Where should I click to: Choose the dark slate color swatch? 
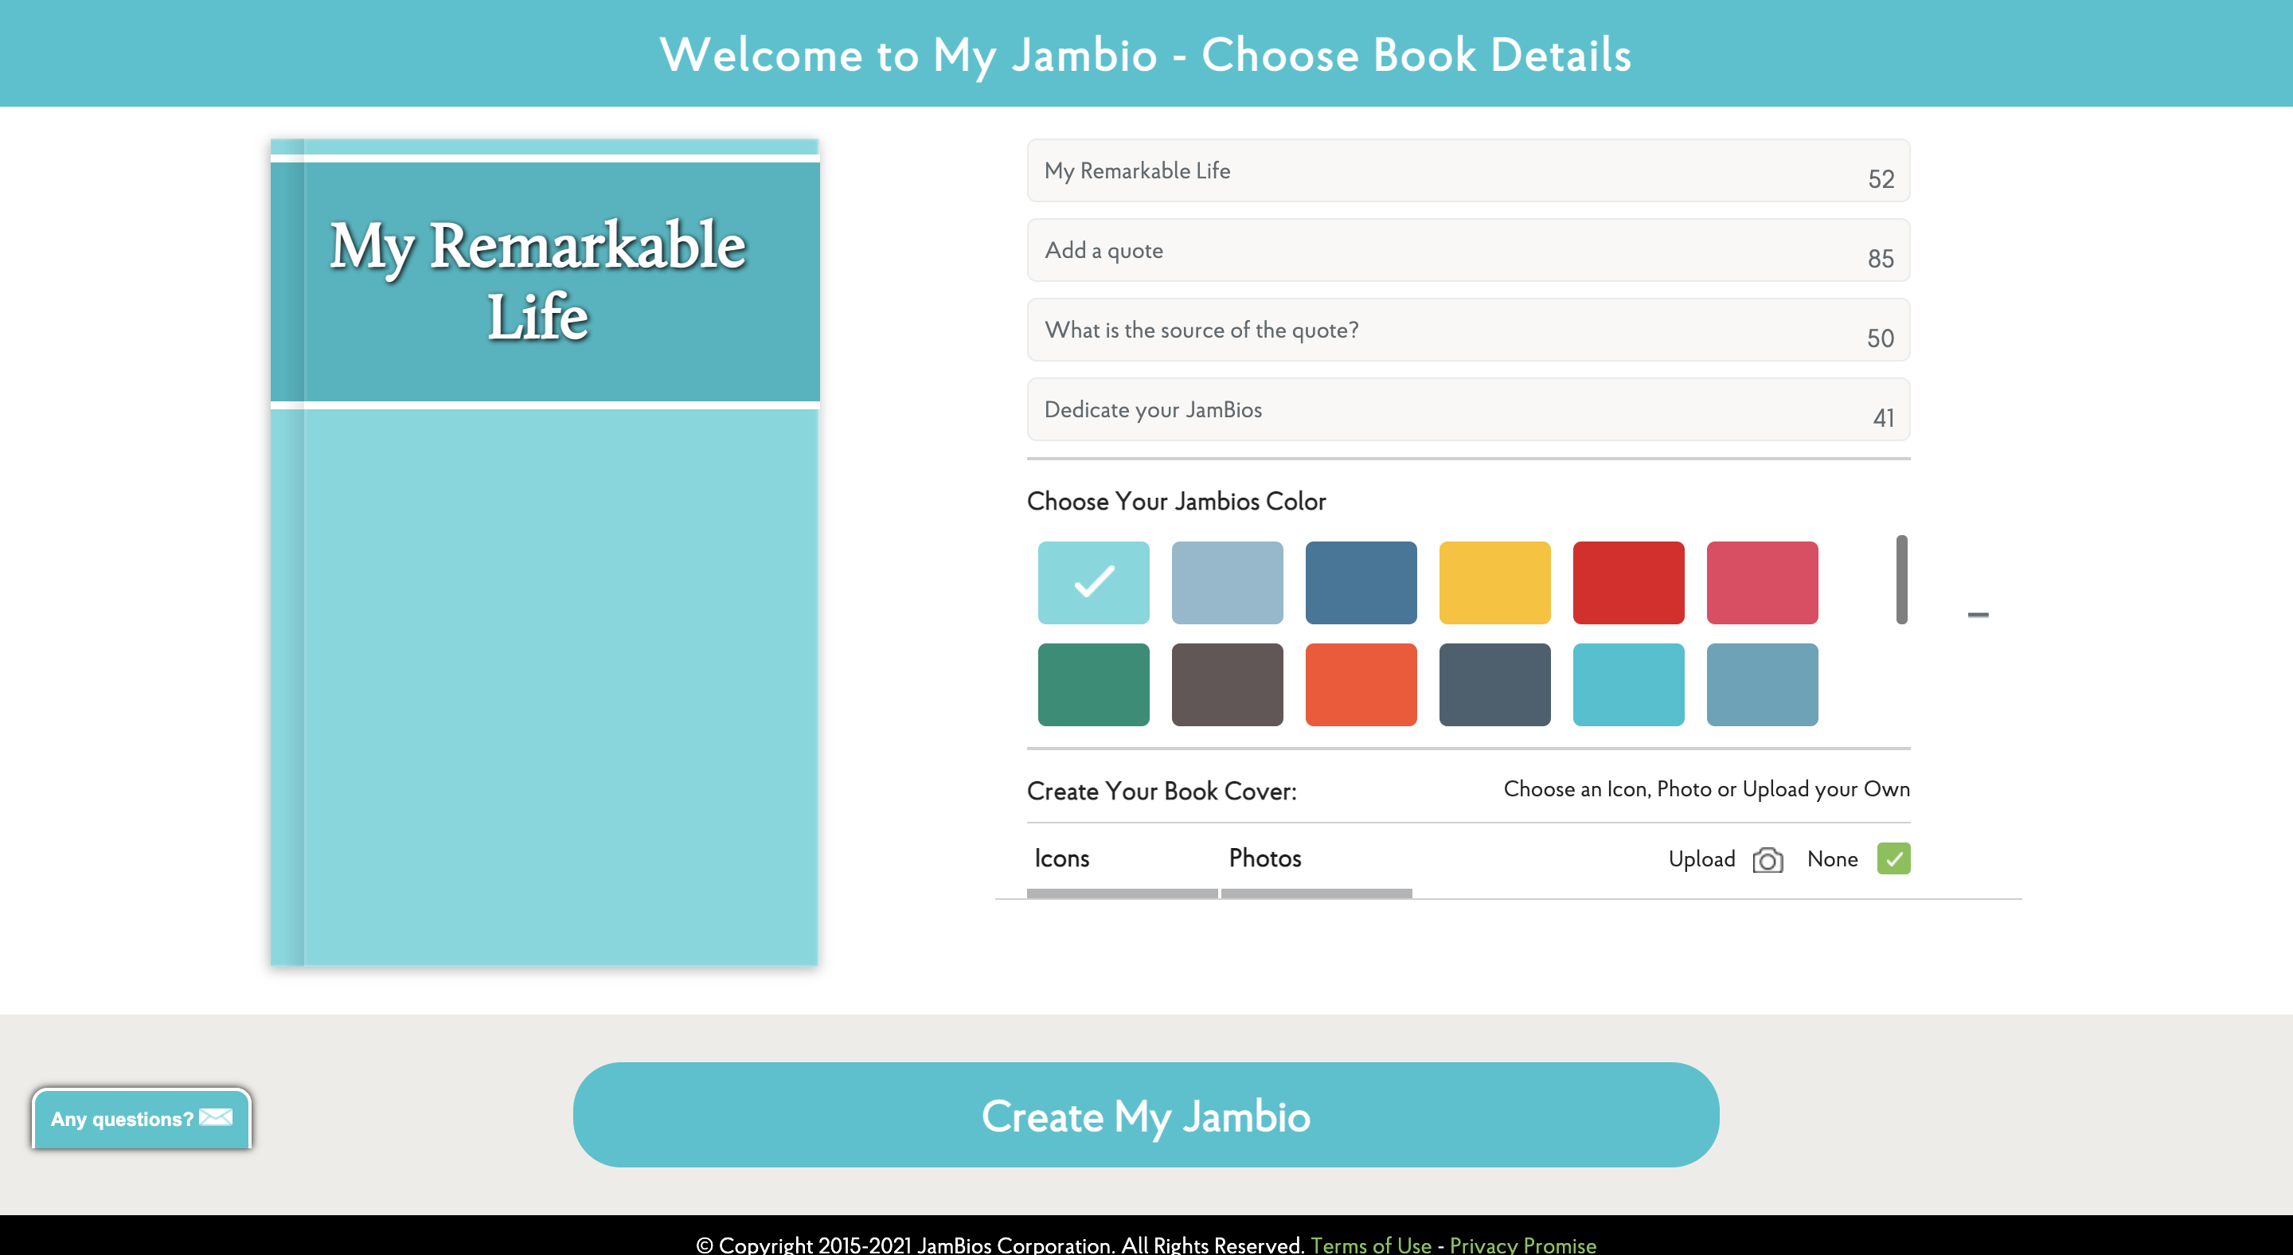pyautogui.click(x=1494, y=685)
